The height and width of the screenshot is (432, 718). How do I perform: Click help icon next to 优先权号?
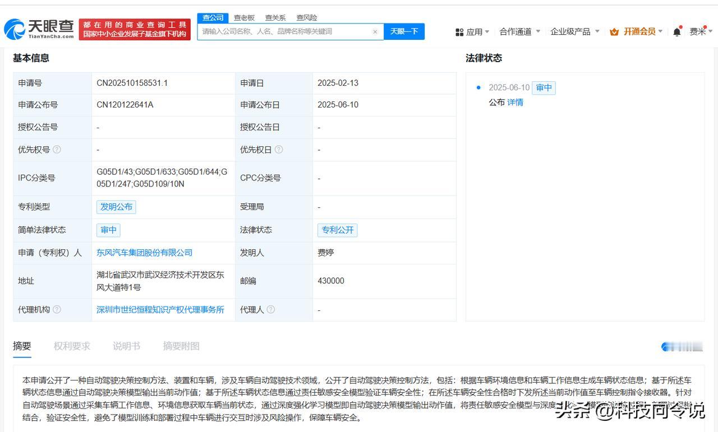click(x=57, y=150)
